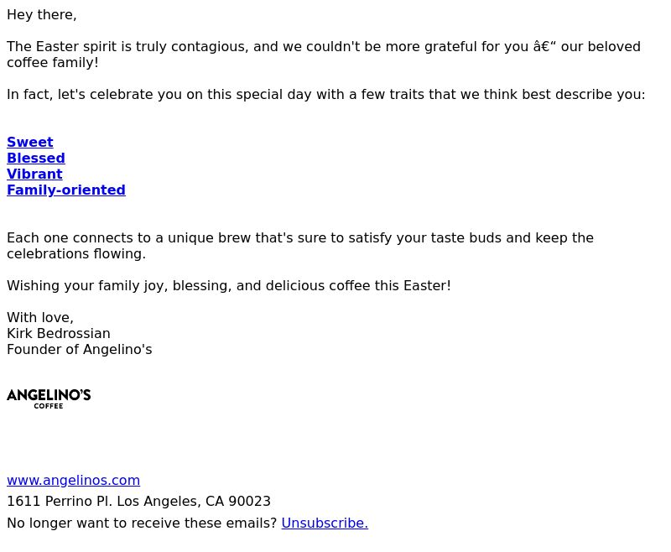
Task: Click the 'Each one connects to a unique brew' text
Action: coord(300,238)
